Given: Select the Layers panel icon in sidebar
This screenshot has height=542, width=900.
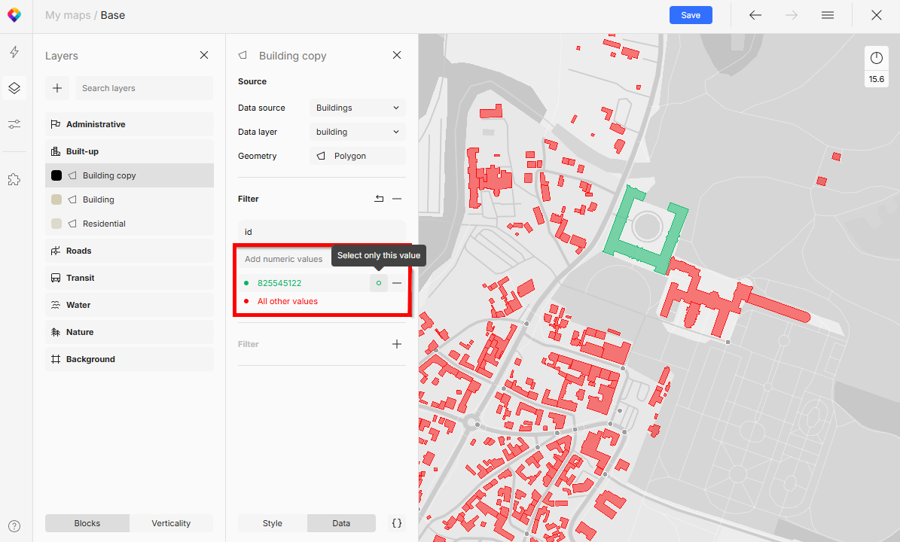Looking at the screenshot, I should tap(14, 87).
